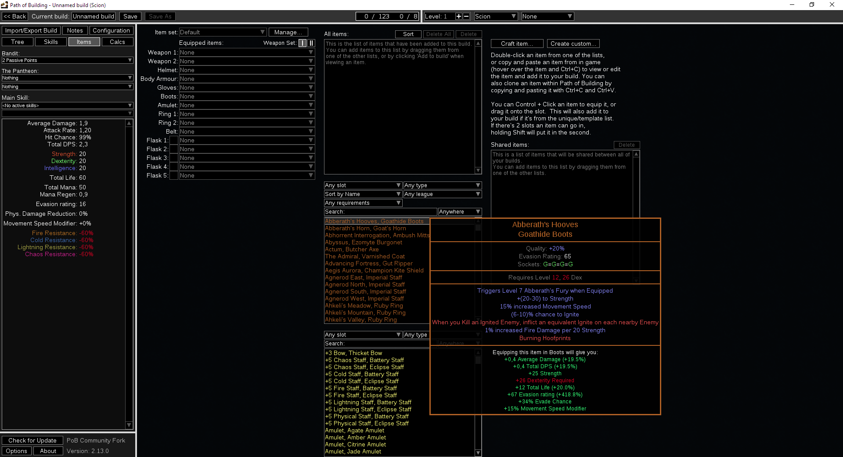The image size is (843, 457).
Task: Open the Amulet slot dropdown
Action: 247,105
